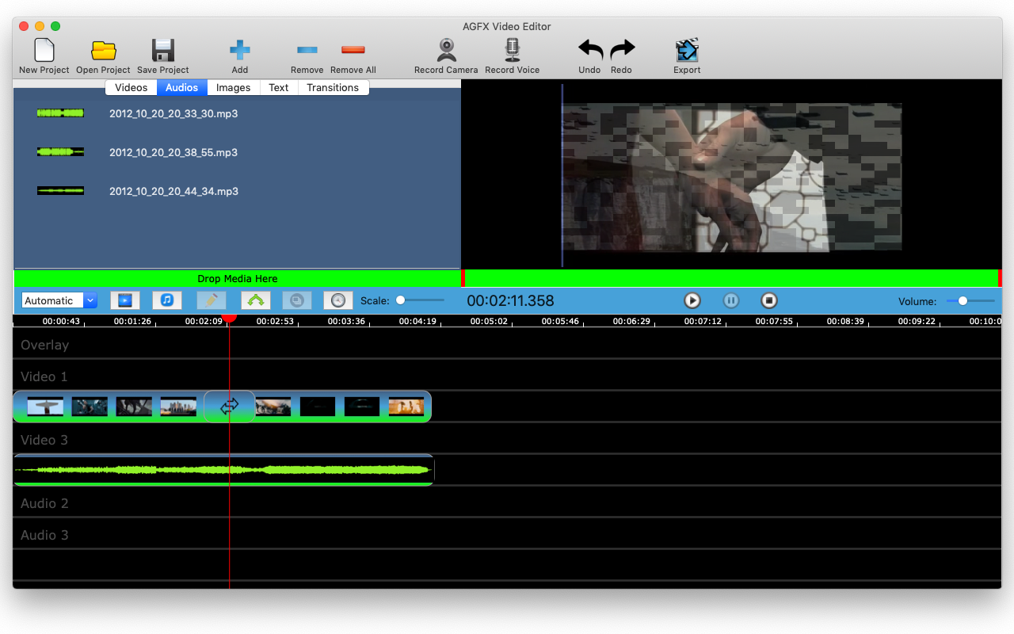The width and height of the screenshot is (1014, 634).
Task: Click the pencil edit tool icon
Action: 212,300
